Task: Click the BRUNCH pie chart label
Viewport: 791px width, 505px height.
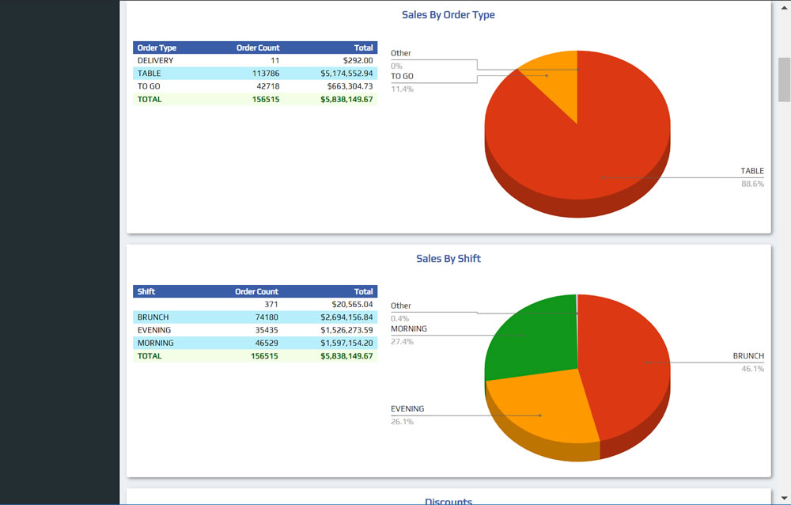Action: [748, 356]
